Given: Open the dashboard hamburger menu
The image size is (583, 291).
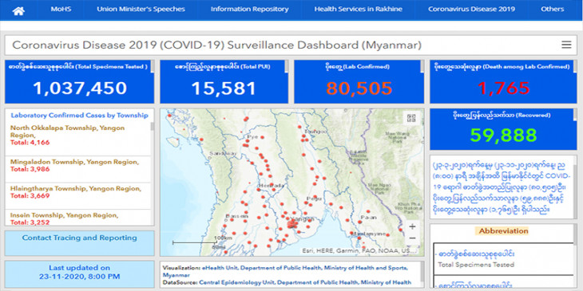Looking at the screenshot, I should [566, 45].
